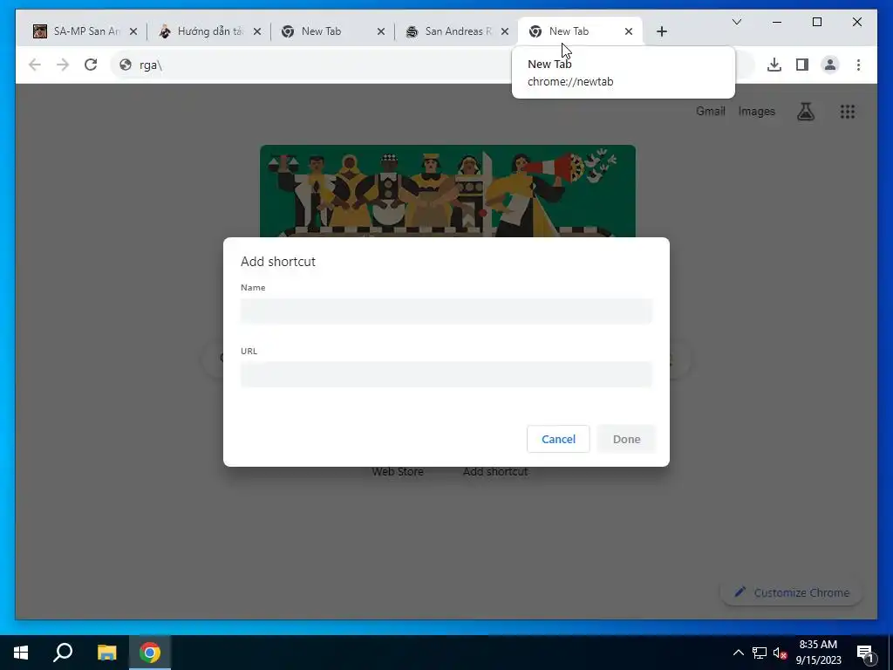The image size is (893, 670).
Task: Click the site info globe icon
Action: coord(126,65)
